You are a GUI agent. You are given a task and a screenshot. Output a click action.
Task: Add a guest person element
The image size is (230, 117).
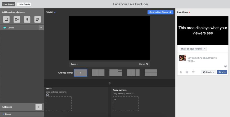point(38,19)
